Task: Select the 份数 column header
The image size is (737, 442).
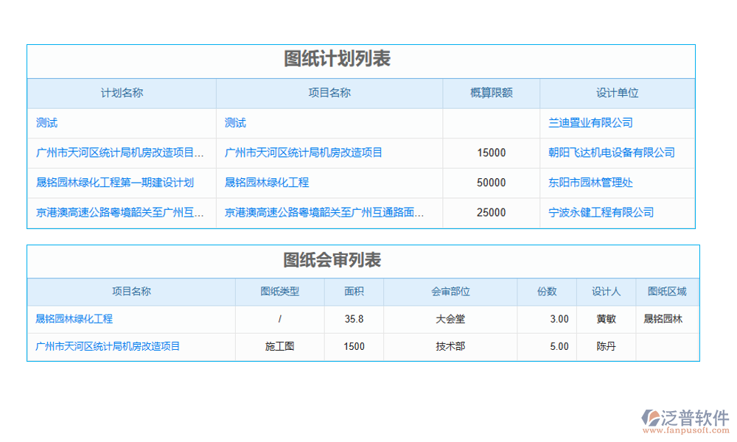Action: coord(546,292)
